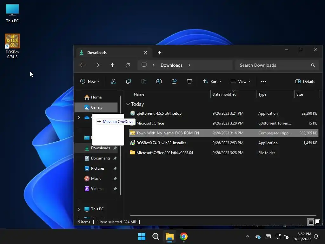
Task: Click the Rename icon in toolbar
Action: click(159, 82)
